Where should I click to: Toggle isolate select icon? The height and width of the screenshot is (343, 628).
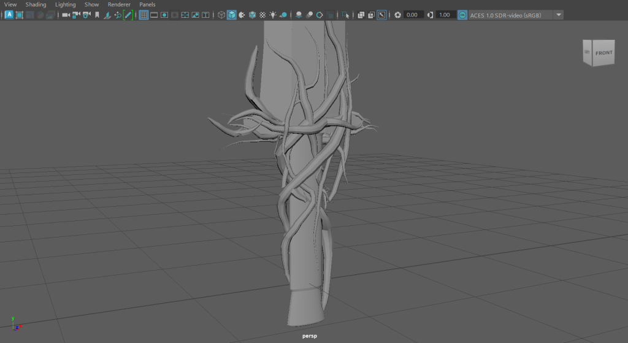(x=346, y=15)
